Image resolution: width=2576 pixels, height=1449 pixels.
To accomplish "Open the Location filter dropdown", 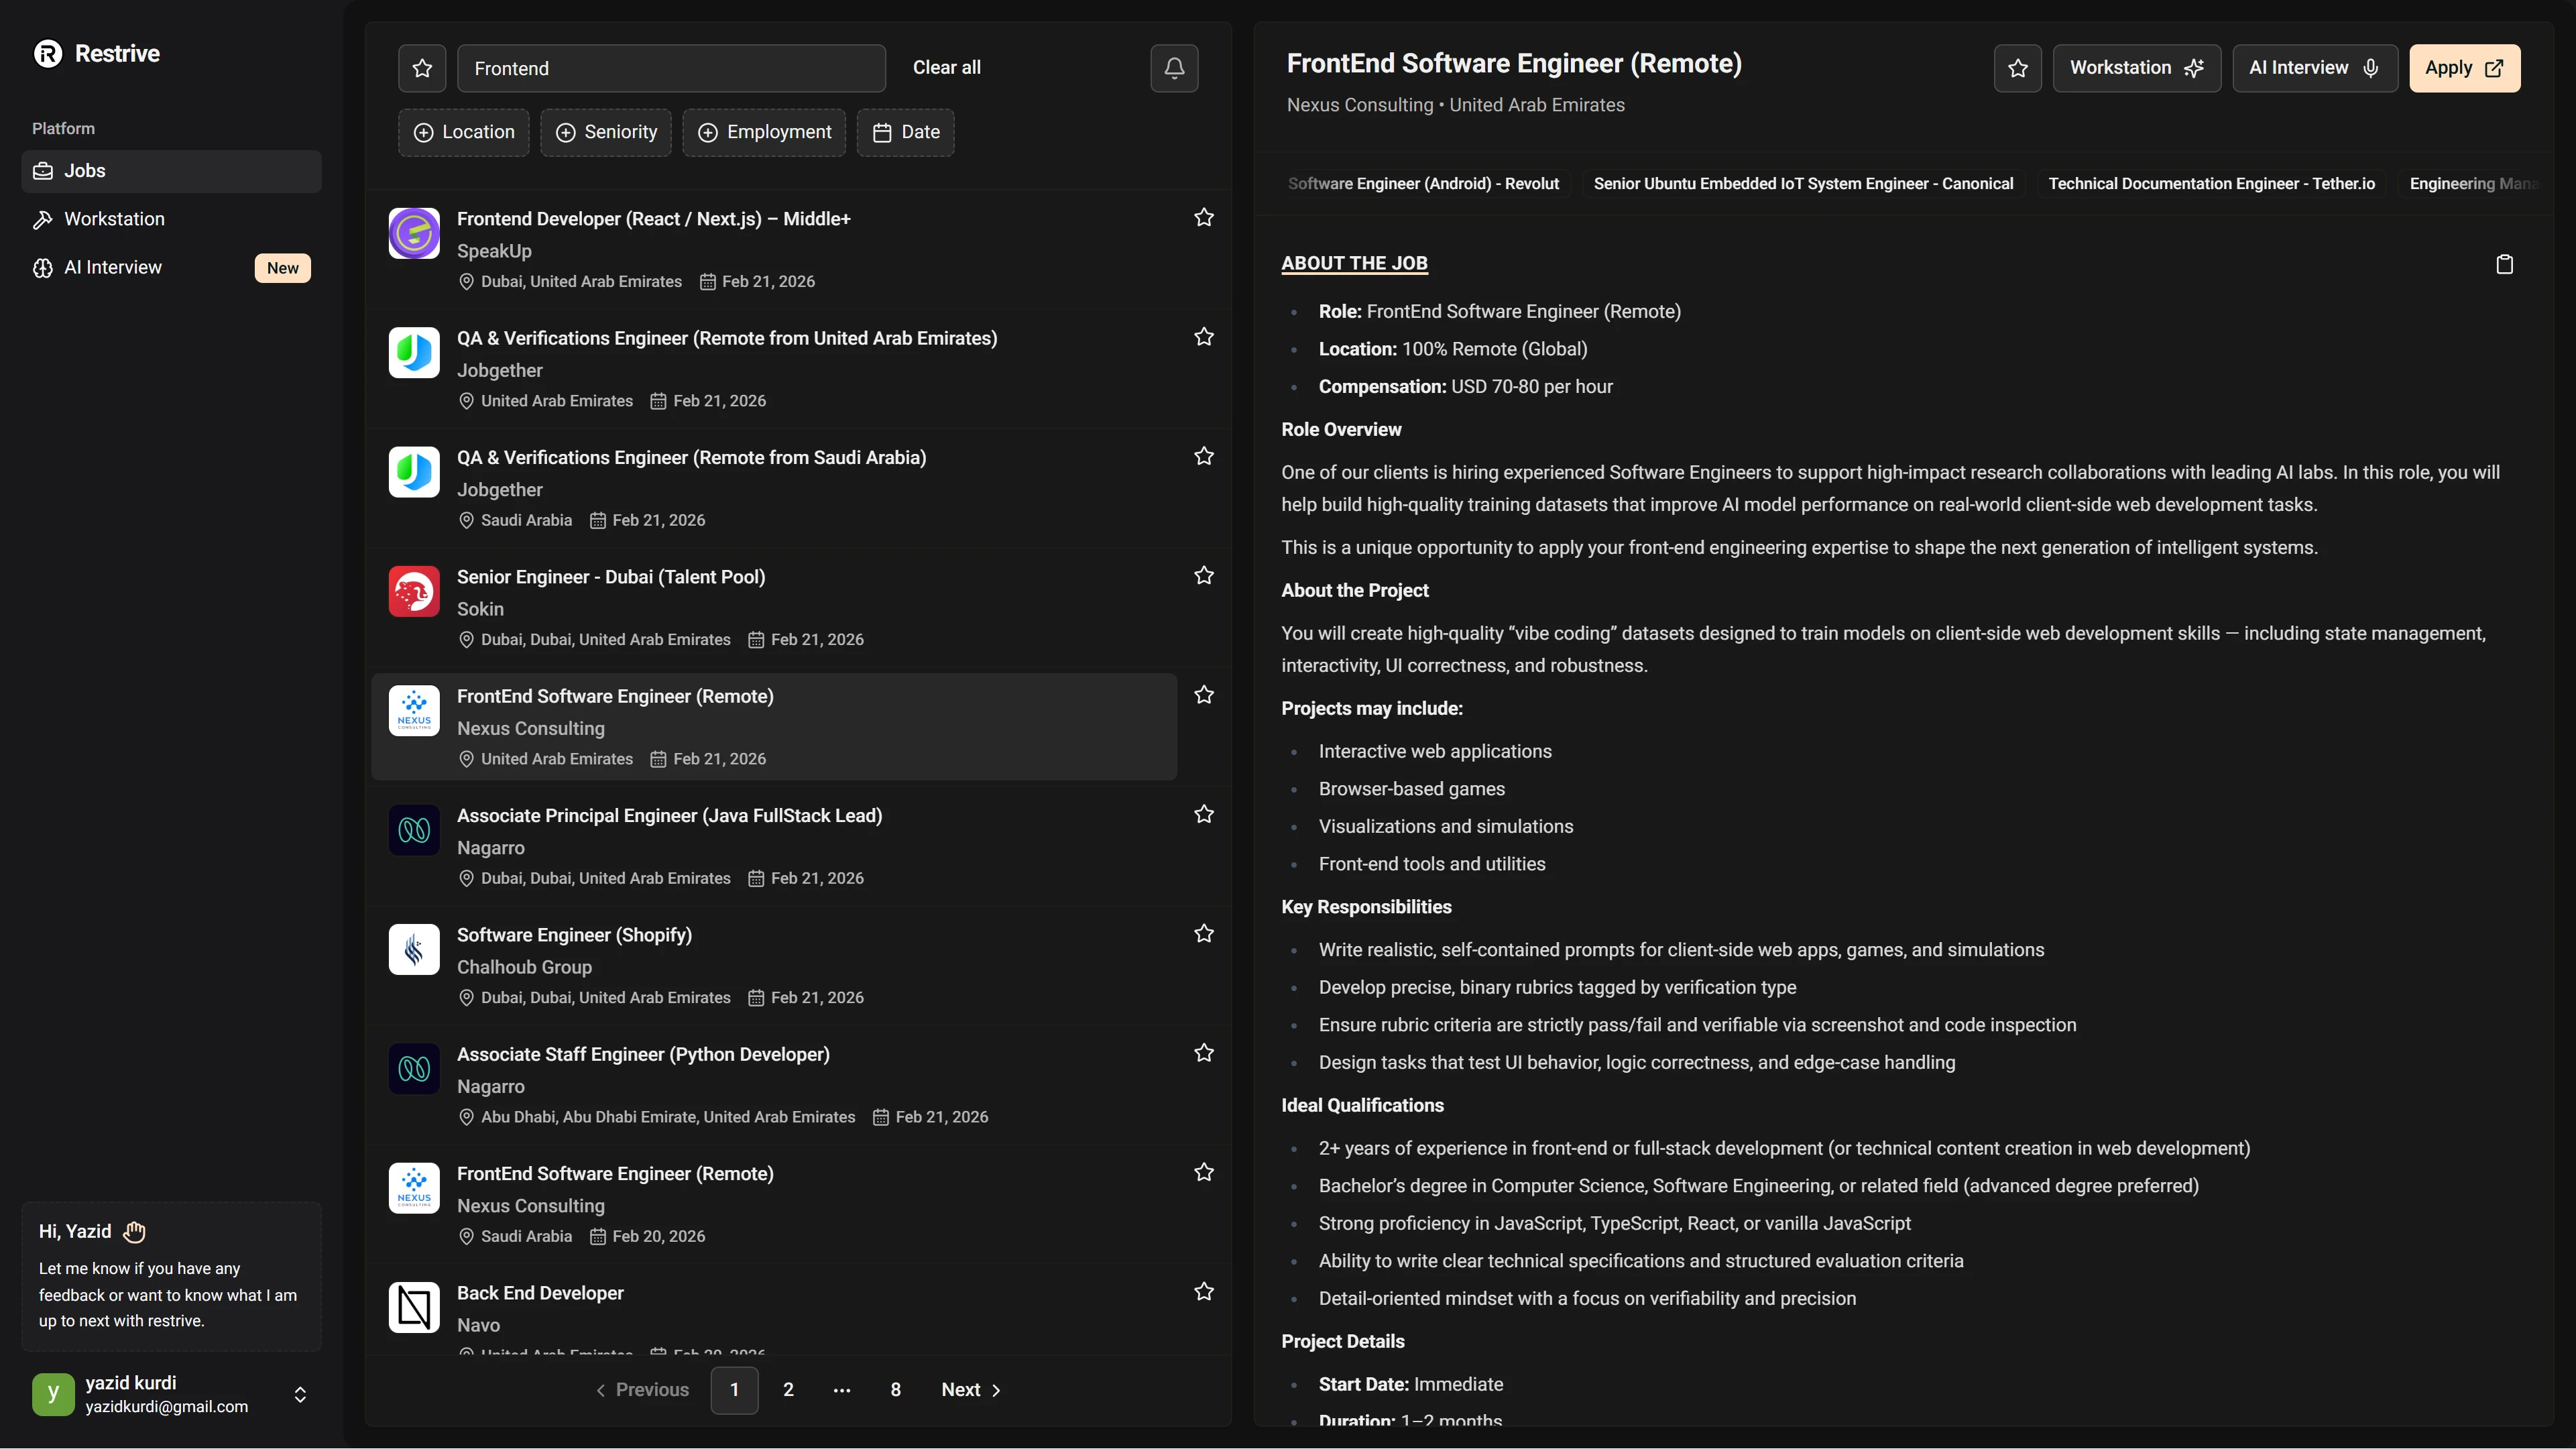I will (464, 132).
